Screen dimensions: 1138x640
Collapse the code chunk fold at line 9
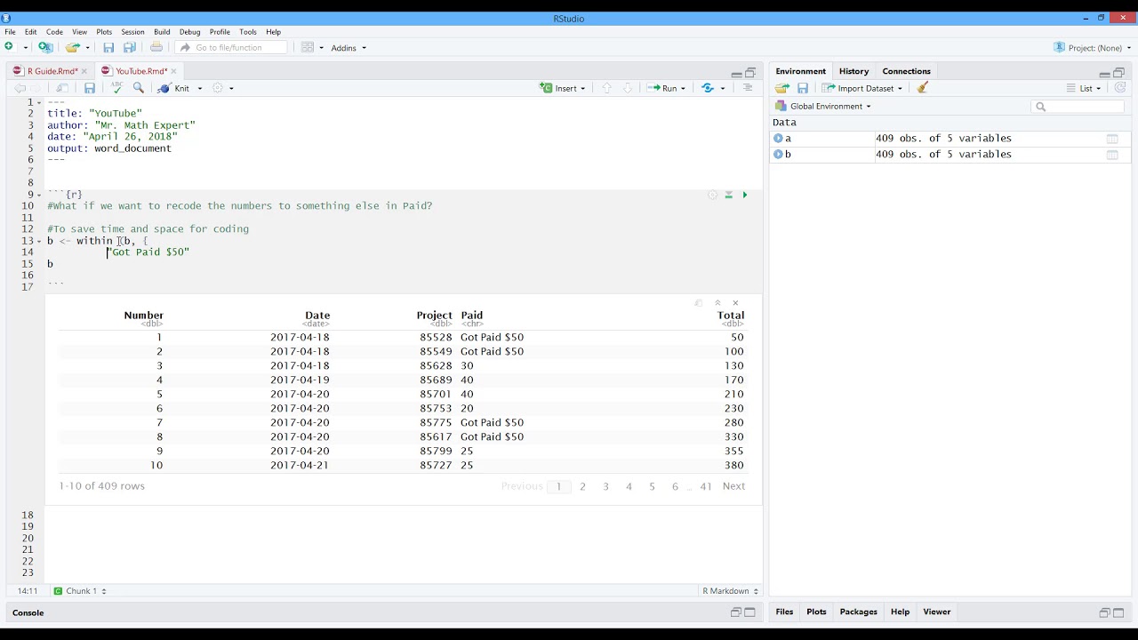[x=39, y=195]
